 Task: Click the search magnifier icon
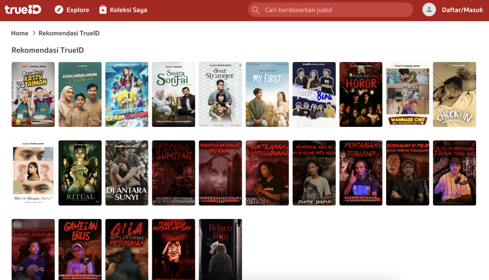point(256,10)
